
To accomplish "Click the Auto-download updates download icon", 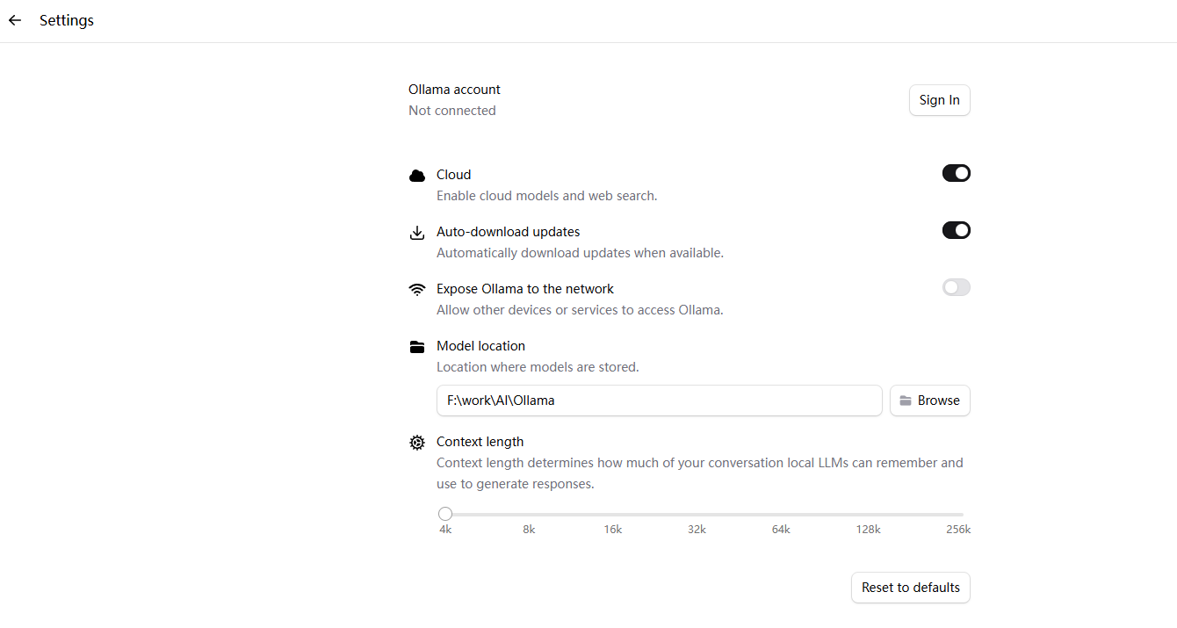I will [x=417, y=233].
